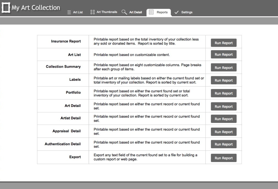This screenshot has width=278, height=189.
Task: Click the picture frame logo icon
Action: coord(6,7)
